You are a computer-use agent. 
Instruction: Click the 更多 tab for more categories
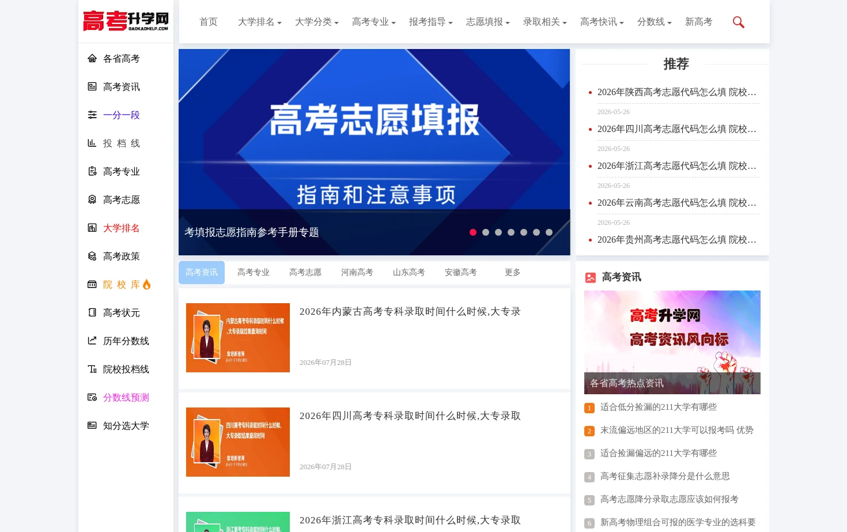pyautogui.click(x=513, y=273)
